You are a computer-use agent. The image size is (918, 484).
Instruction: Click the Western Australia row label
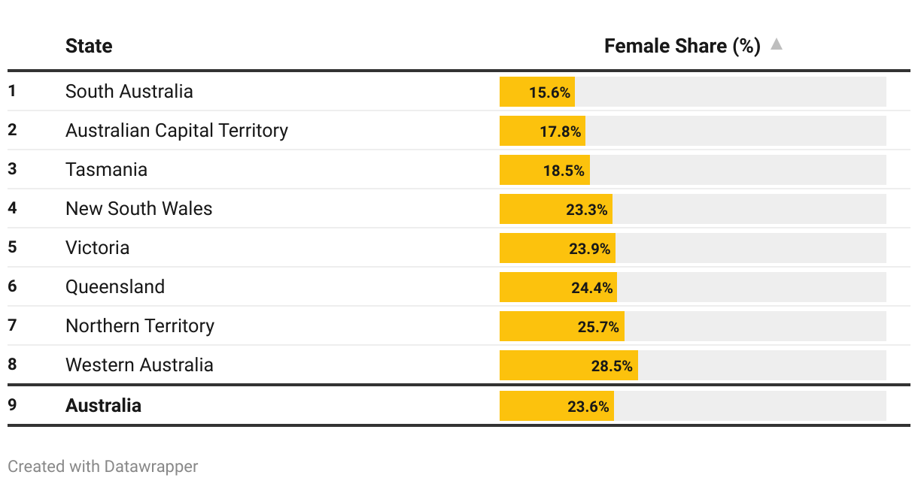(x=139, y=365)
